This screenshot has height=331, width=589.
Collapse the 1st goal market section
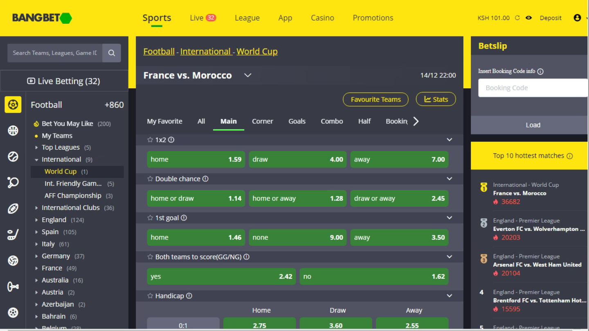(450, 218)
